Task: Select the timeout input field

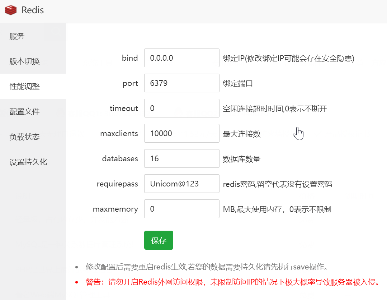Action: point(181,108)
